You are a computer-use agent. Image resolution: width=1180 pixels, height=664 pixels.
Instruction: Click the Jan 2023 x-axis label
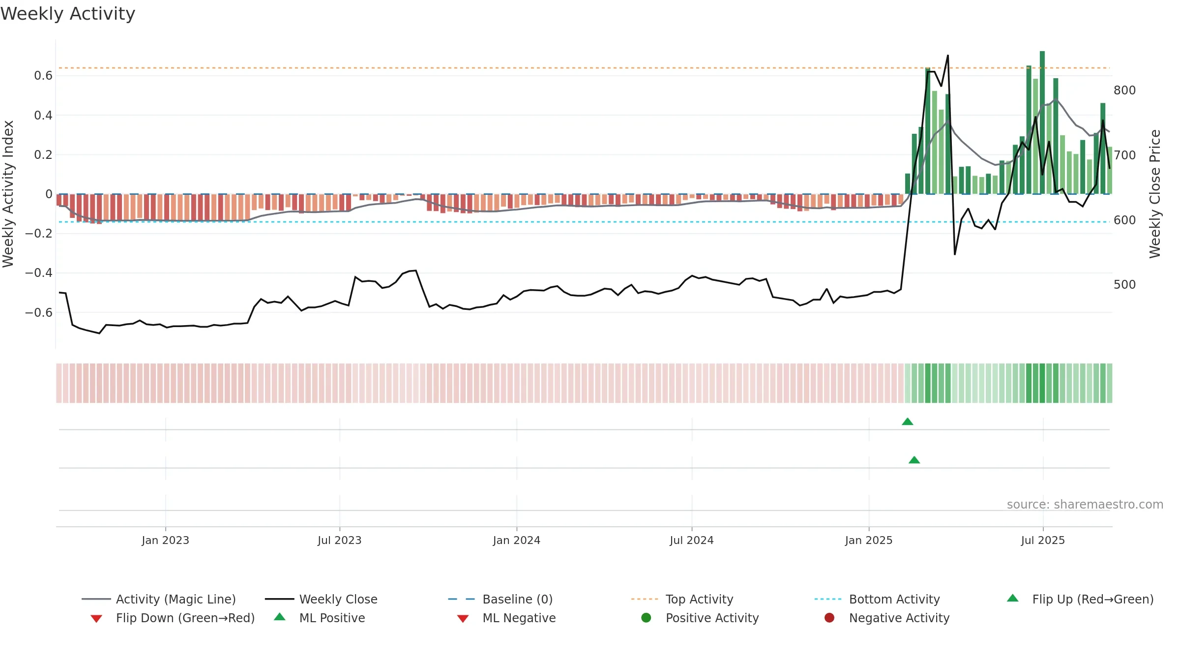coord(166,540)
